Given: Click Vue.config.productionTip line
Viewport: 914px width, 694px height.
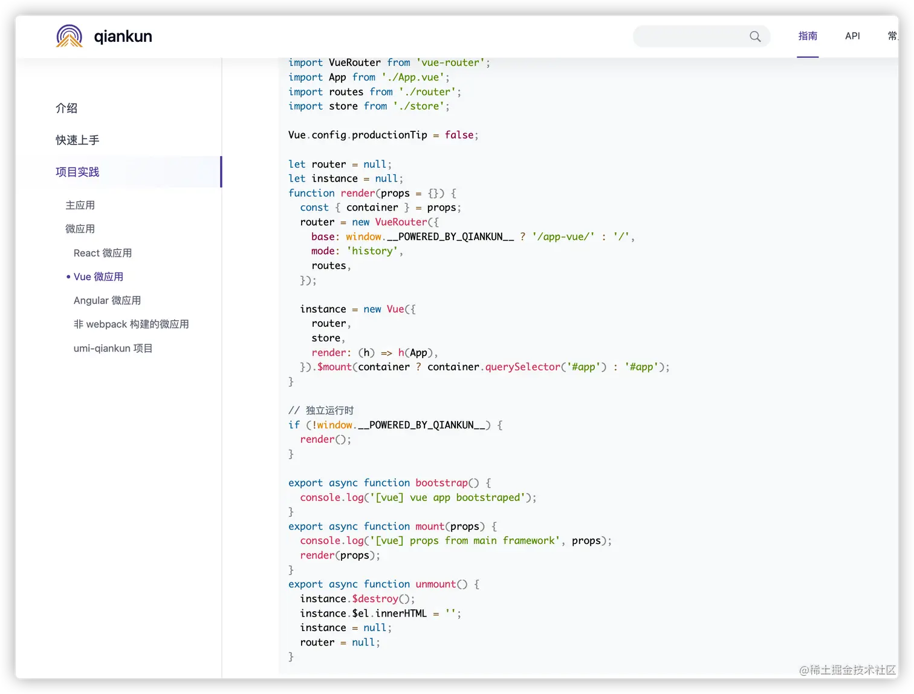Looking at the screenshot, I should coord(383,135).
